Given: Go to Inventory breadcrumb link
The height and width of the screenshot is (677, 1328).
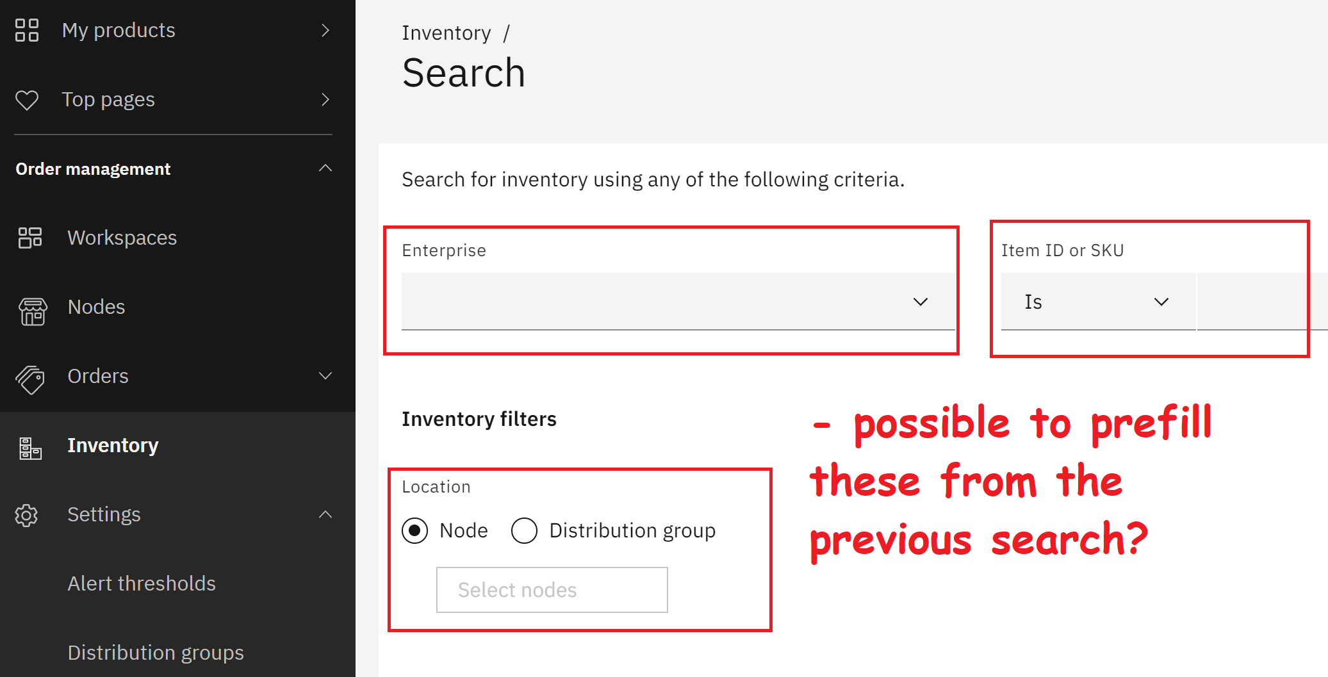Looking at the screenshot, I should 446,33.
